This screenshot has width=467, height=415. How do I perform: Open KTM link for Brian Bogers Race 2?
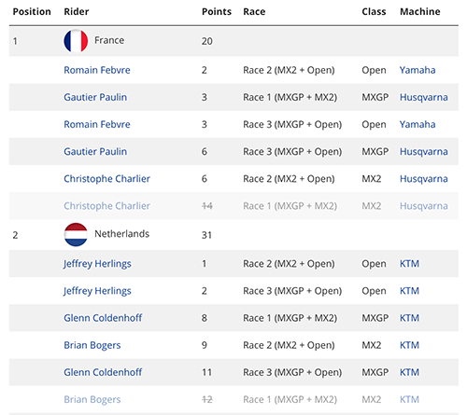[x=409, y=345]
